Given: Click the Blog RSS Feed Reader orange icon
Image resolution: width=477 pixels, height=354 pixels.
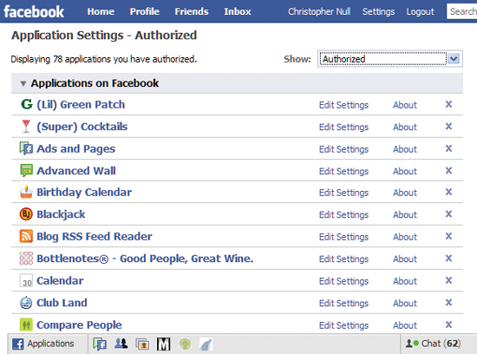Looking at the screenshot, I should (26, 236).
